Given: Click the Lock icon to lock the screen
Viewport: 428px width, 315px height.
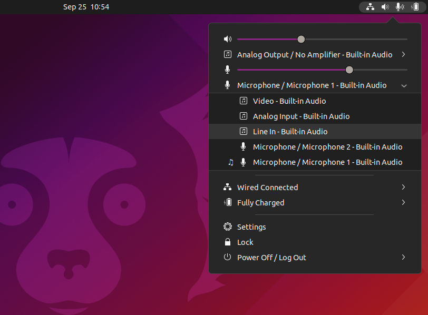Looking at the screenshot, I should click(227, 242).
